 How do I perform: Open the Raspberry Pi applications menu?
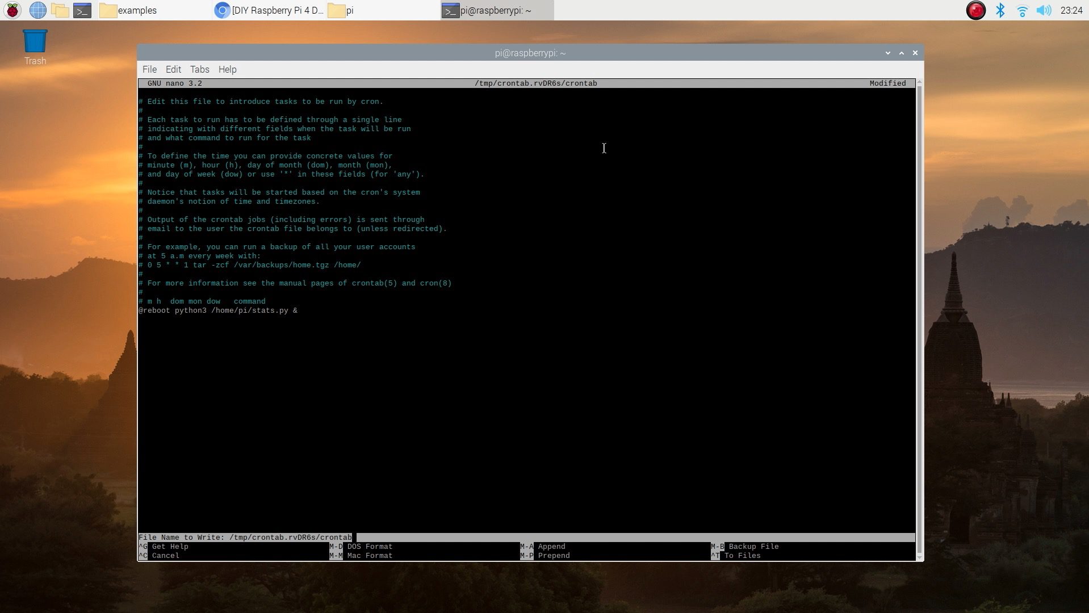(12, 10)
